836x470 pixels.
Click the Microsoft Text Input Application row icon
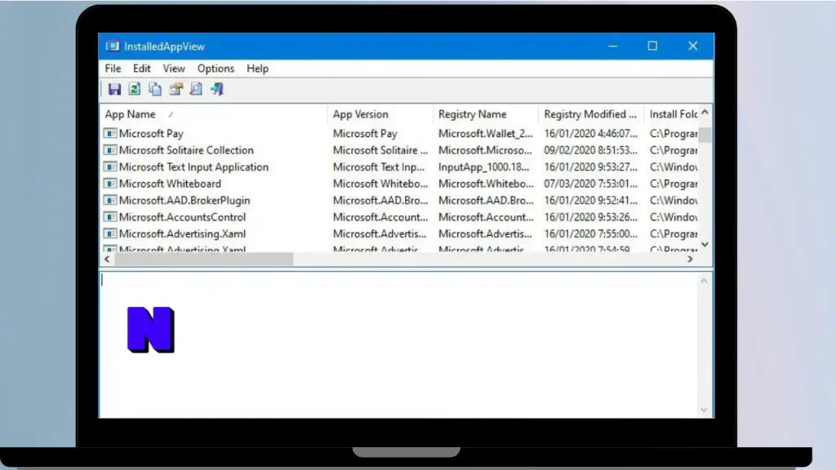click(110, 166)
